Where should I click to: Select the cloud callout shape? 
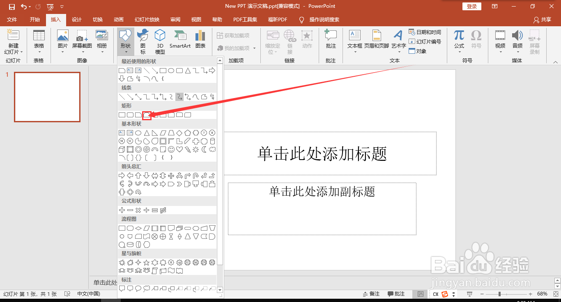click(147, 289)
